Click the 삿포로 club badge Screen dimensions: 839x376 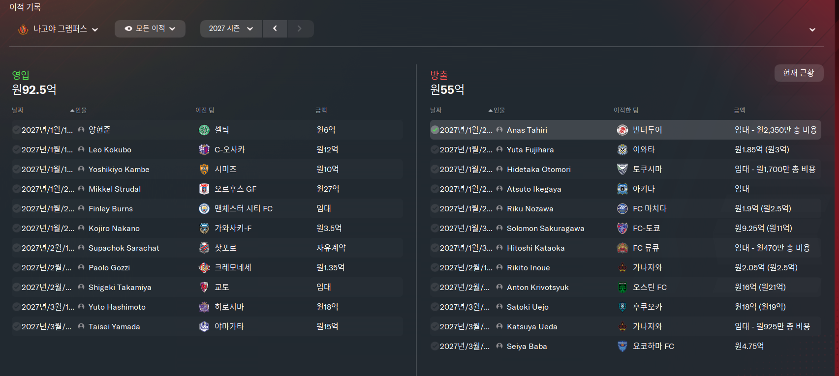point(204,248)
